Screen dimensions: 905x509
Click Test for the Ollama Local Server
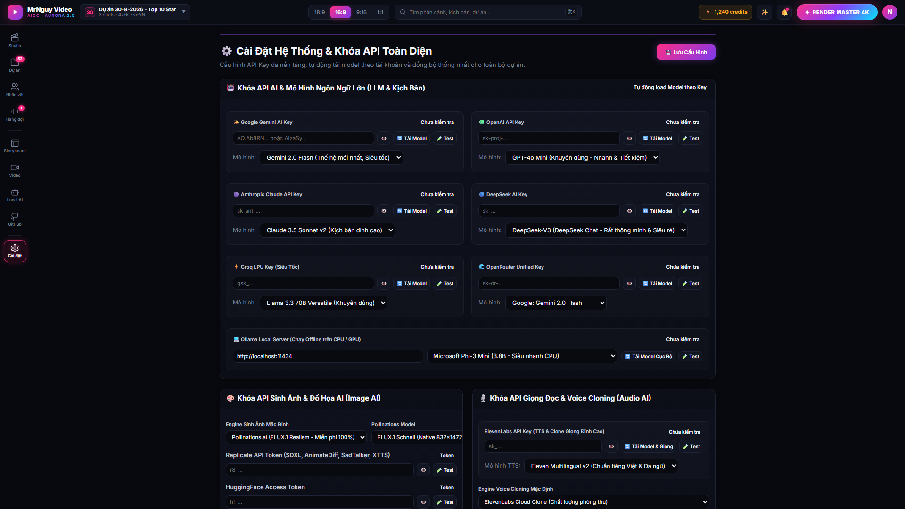[x=691, y=356]
